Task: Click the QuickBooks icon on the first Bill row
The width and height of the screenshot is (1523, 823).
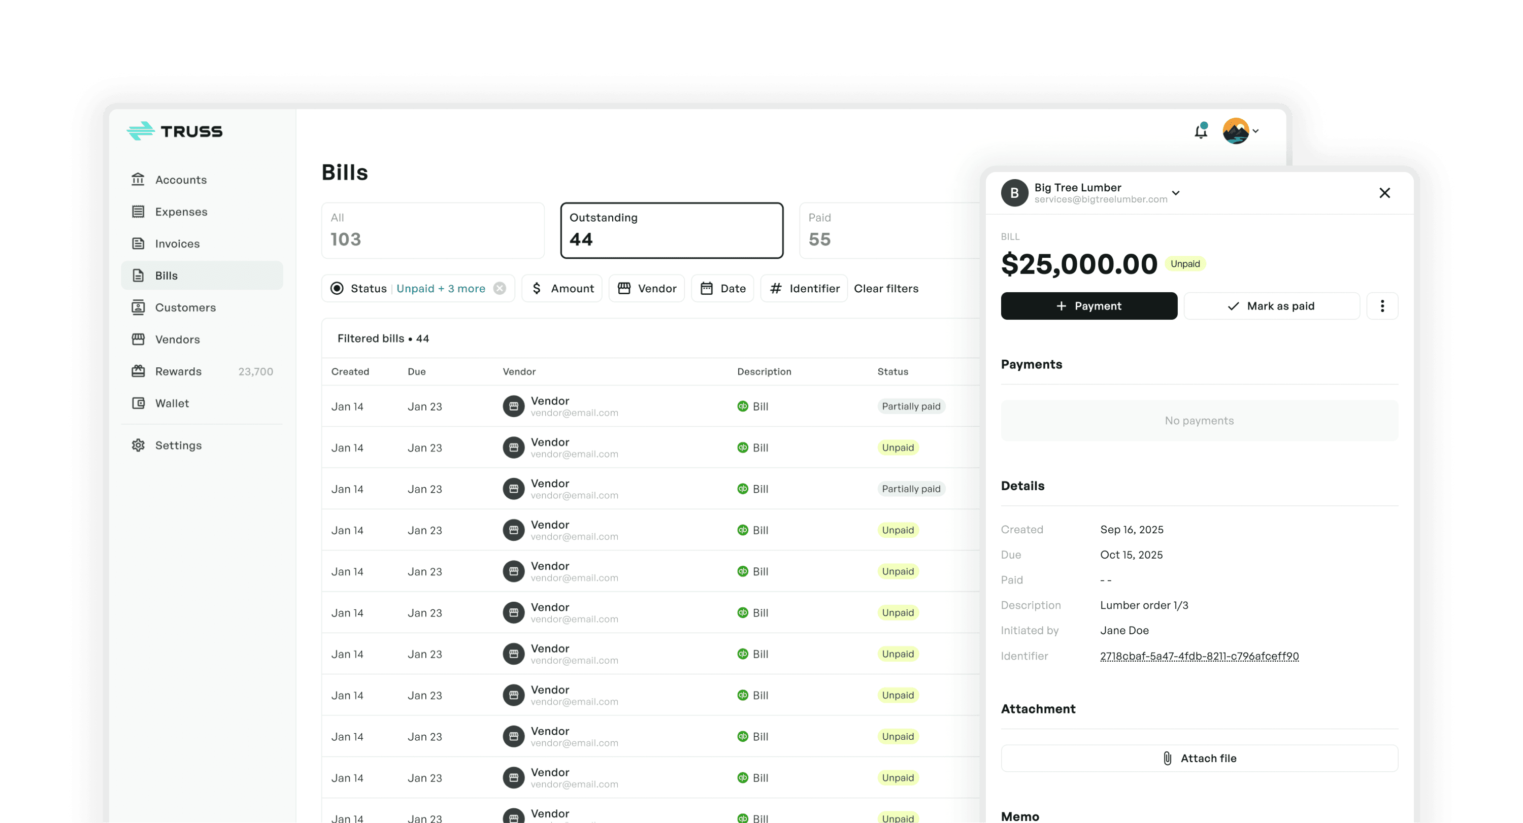Action: [743, 406]
